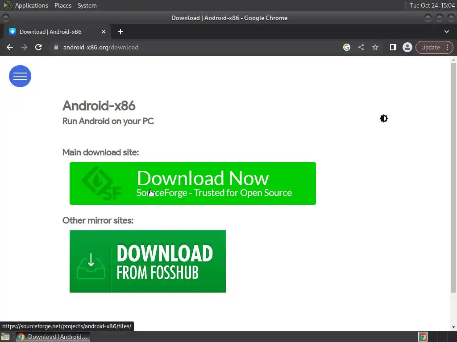Open the blue hamburger menu button
Image resolution: width=457 pixels, height=342 pixels.
[x=20, y=76]
